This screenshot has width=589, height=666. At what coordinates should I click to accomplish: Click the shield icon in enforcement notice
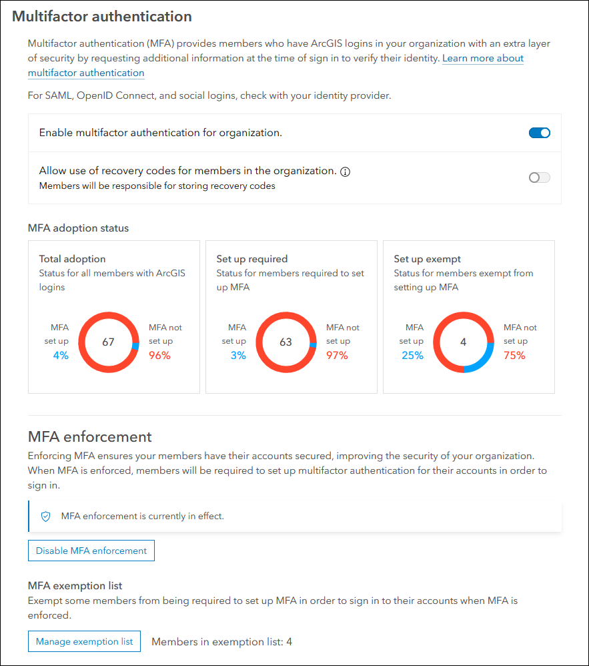[x=46, y=516]
